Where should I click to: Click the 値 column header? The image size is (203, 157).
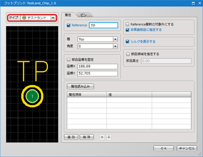[x=129, y=95]
